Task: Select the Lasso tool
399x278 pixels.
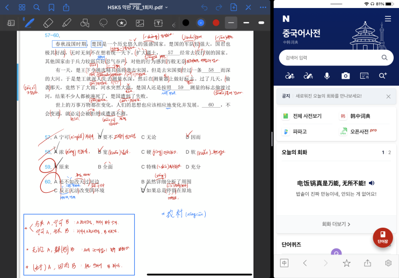Action: point(103,23)
